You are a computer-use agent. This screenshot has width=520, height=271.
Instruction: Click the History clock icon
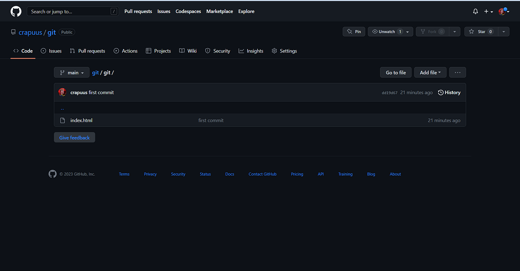pos(441,92)
